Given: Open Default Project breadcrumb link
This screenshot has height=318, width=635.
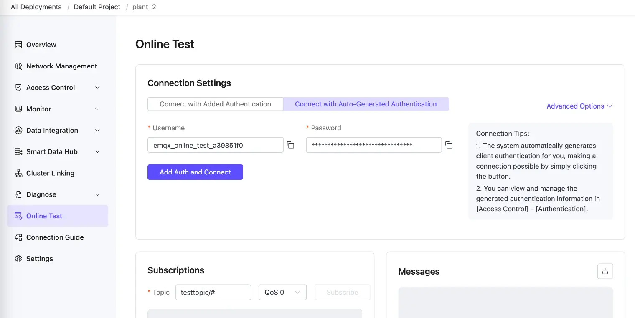Looking at the screenshot, I should 97,7.
